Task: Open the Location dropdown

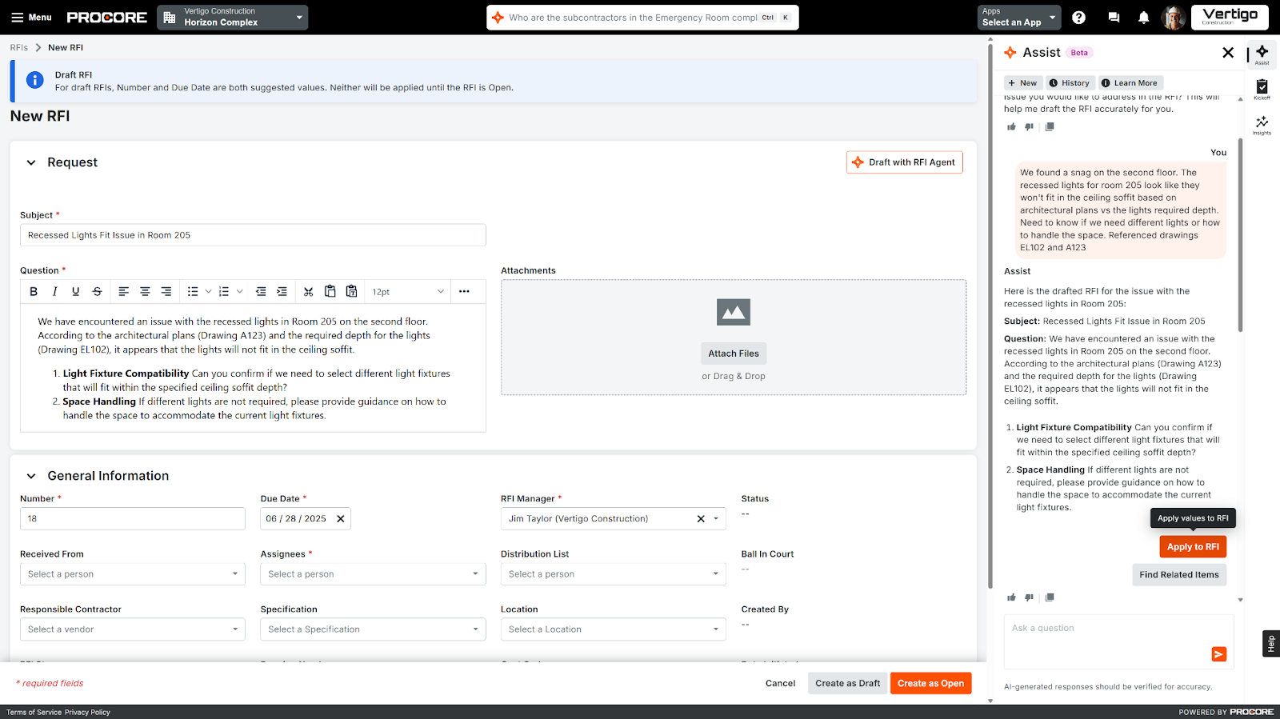Action: click(614, 629)
